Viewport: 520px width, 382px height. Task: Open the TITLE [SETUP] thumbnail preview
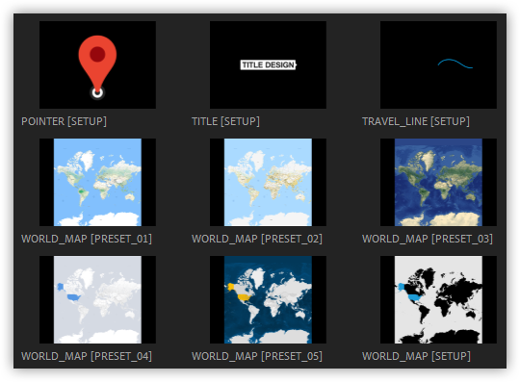point(268,64)
